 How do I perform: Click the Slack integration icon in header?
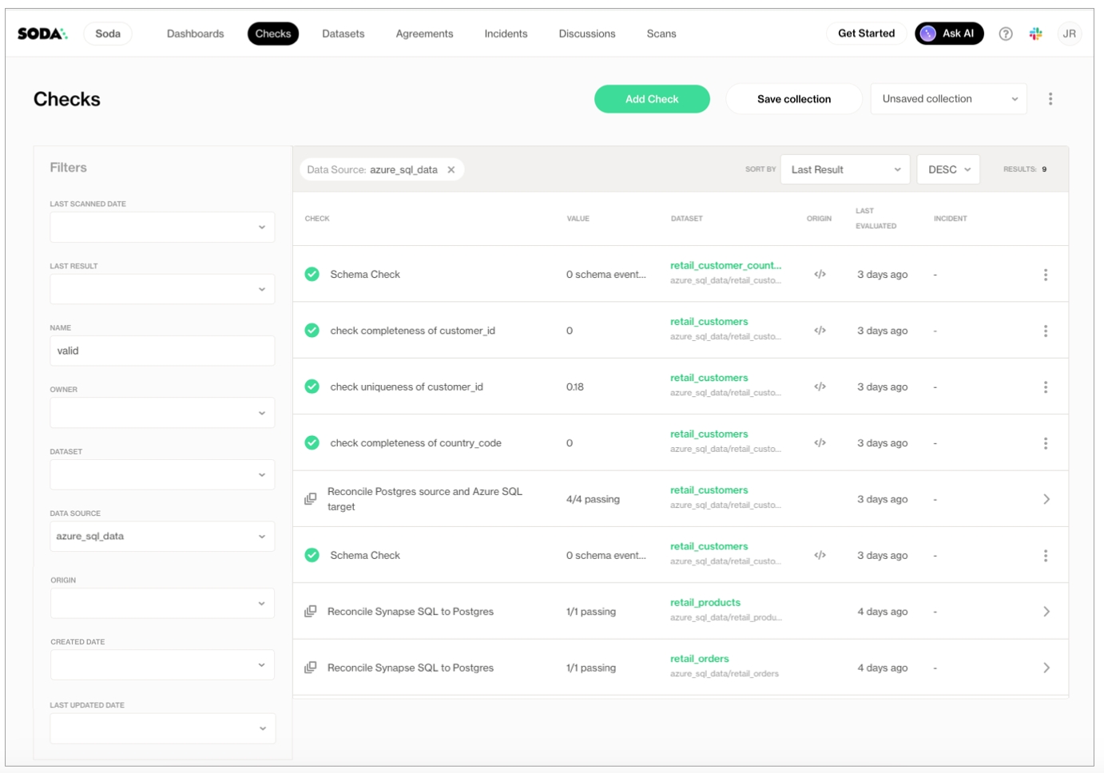click(x=1035, y=34)
